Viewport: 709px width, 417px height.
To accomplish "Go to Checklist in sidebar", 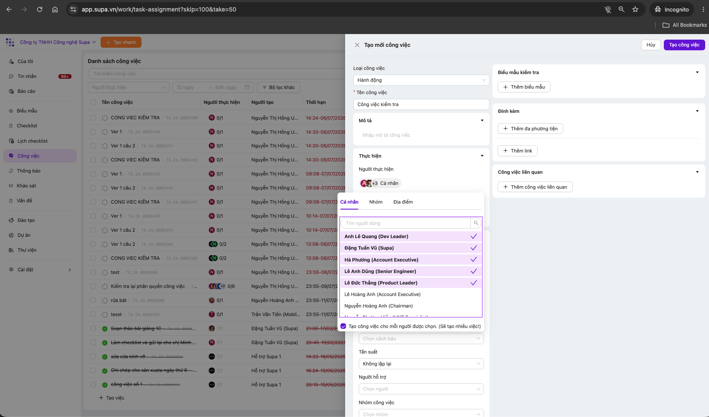I will (x=27, y=126).
